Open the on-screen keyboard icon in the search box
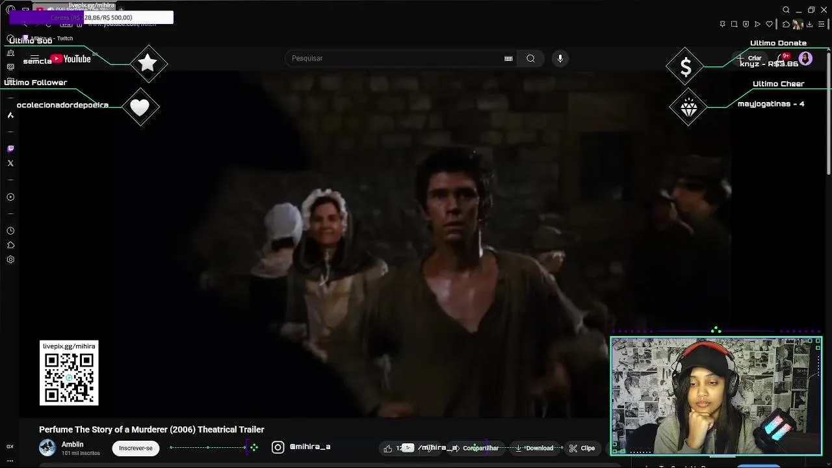The width and height of the screenshot is (832, 468). point(508,58)
